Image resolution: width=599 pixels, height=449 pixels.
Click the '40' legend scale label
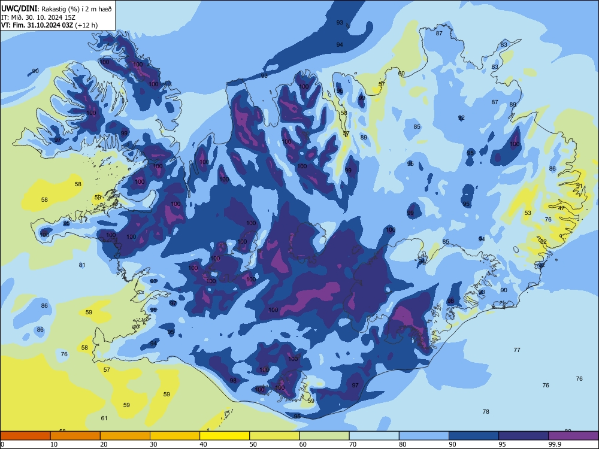point(204,444)
